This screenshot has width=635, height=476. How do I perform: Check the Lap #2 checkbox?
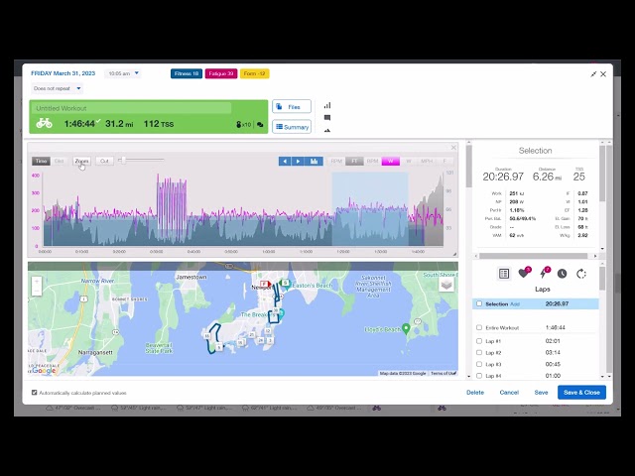[x=479, y=353]
